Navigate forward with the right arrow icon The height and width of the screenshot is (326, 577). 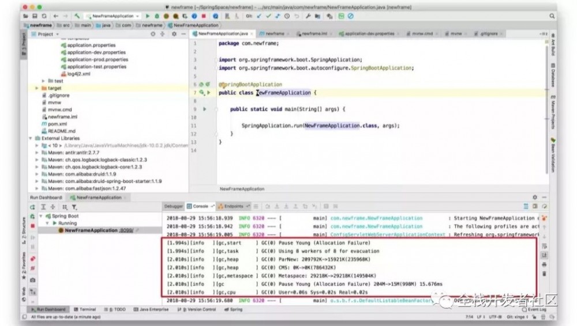[x=66, y=16]
